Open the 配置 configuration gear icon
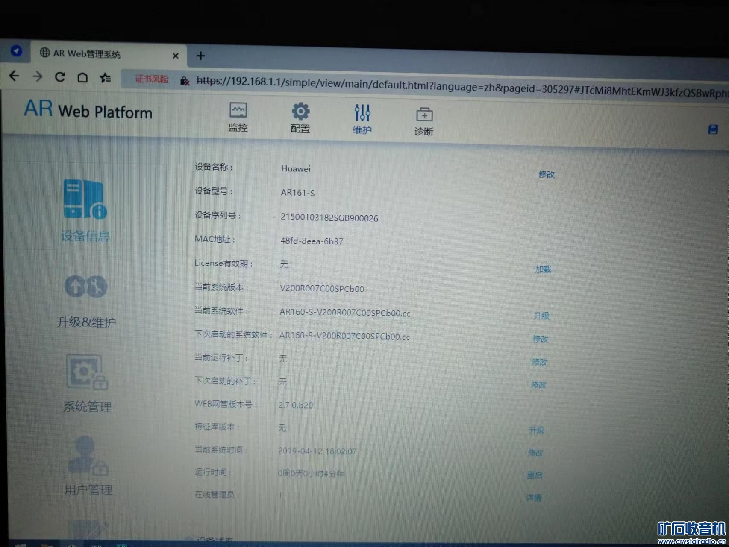The image size is (729, 547). coord(300,118)
